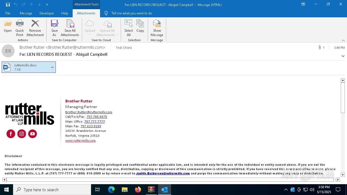Click the vertical scrollbar up arrow
The width and height of the screenshot is (347, 195).
click(x=343, y=80)
